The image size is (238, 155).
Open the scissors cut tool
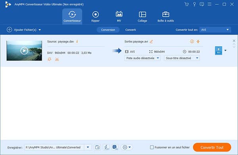tap(57, 59)
